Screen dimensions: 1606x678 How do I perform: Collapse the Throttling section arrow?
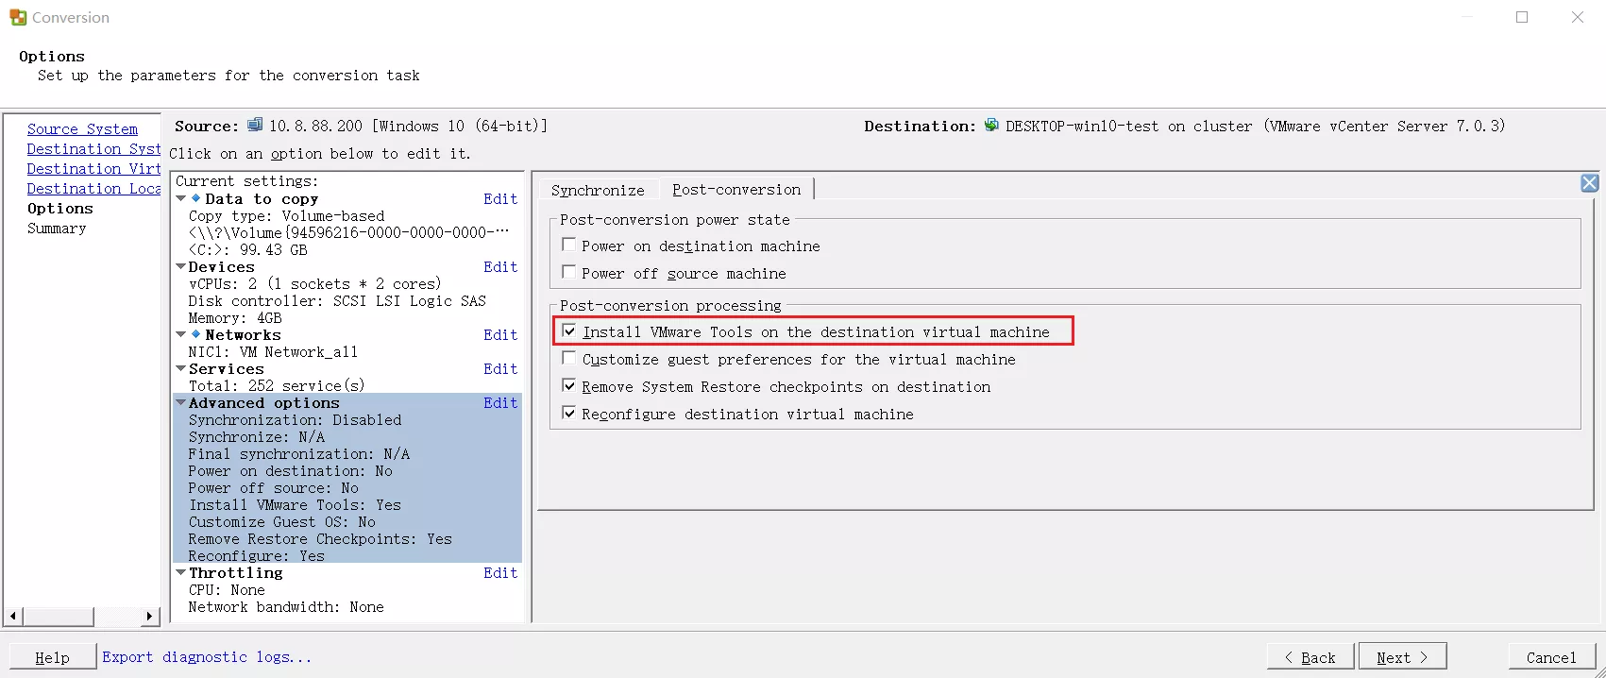(x=181, y=572)
